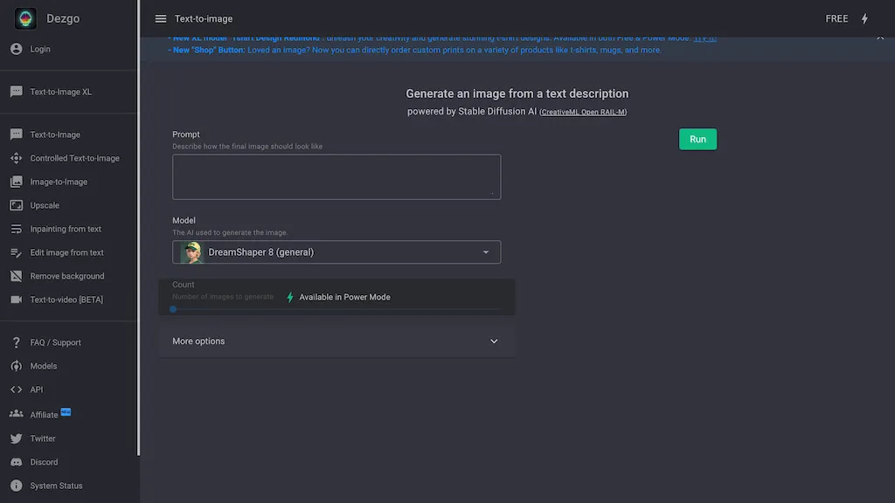Expand the More options section
The image size is (895, 503).
336,341
